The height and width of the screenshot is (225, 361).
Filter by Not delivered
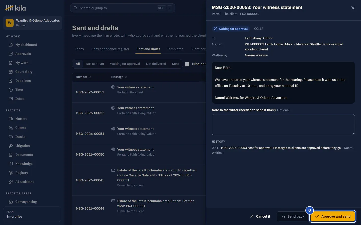(x=156, y=64)
